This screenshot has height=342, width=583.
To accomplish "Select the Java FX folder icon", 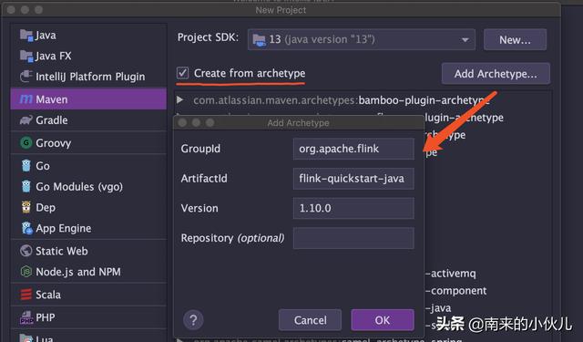I will [x=26, y=57].
